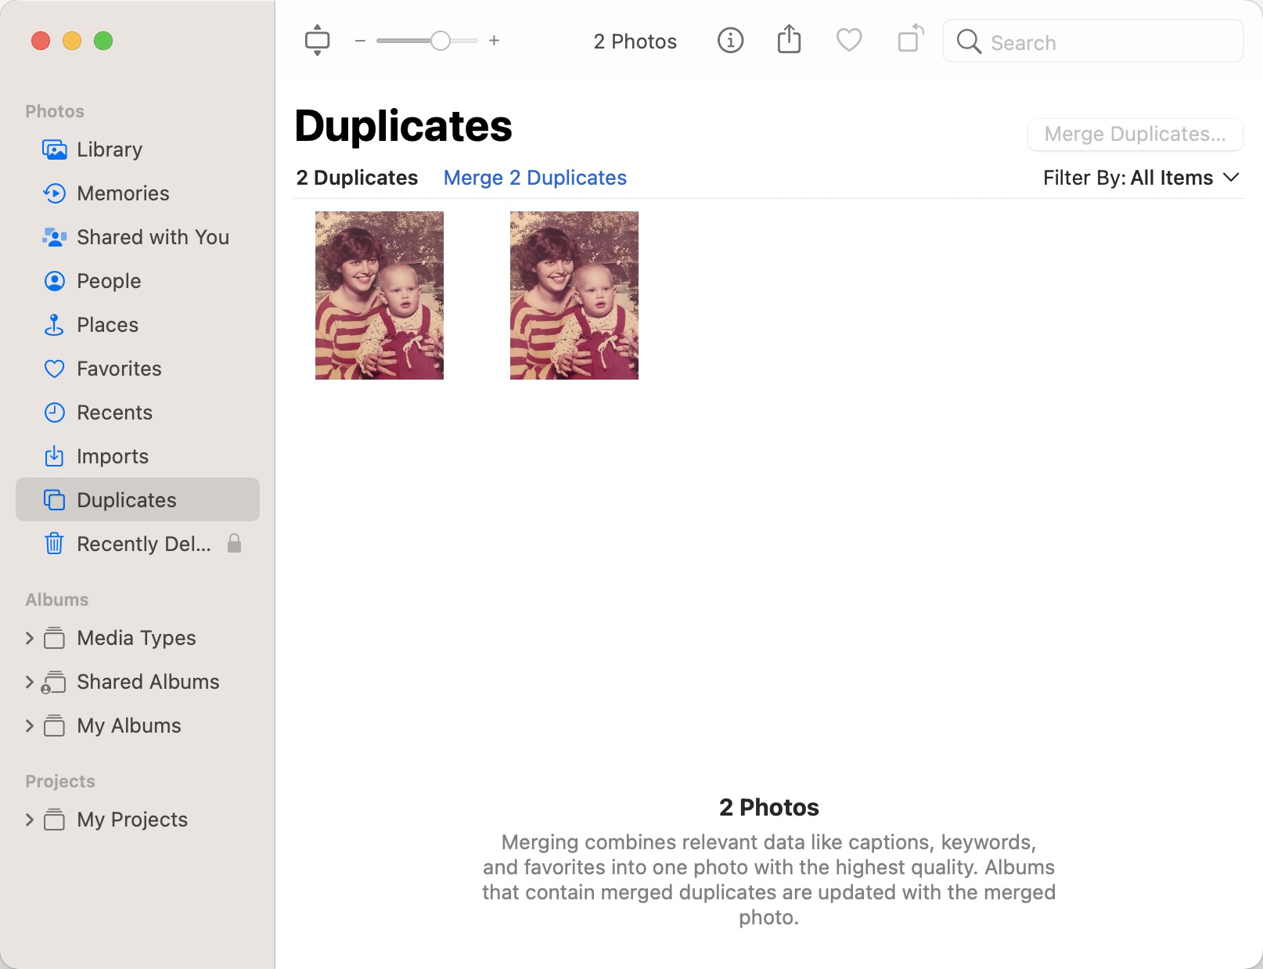Open the Share menu in the toolbar
This screenshot has width=1263, height=969.
790,41
